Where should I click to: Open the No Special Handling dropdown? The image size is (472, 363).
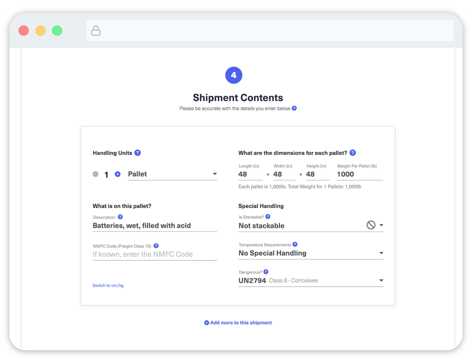coord(381,253)
